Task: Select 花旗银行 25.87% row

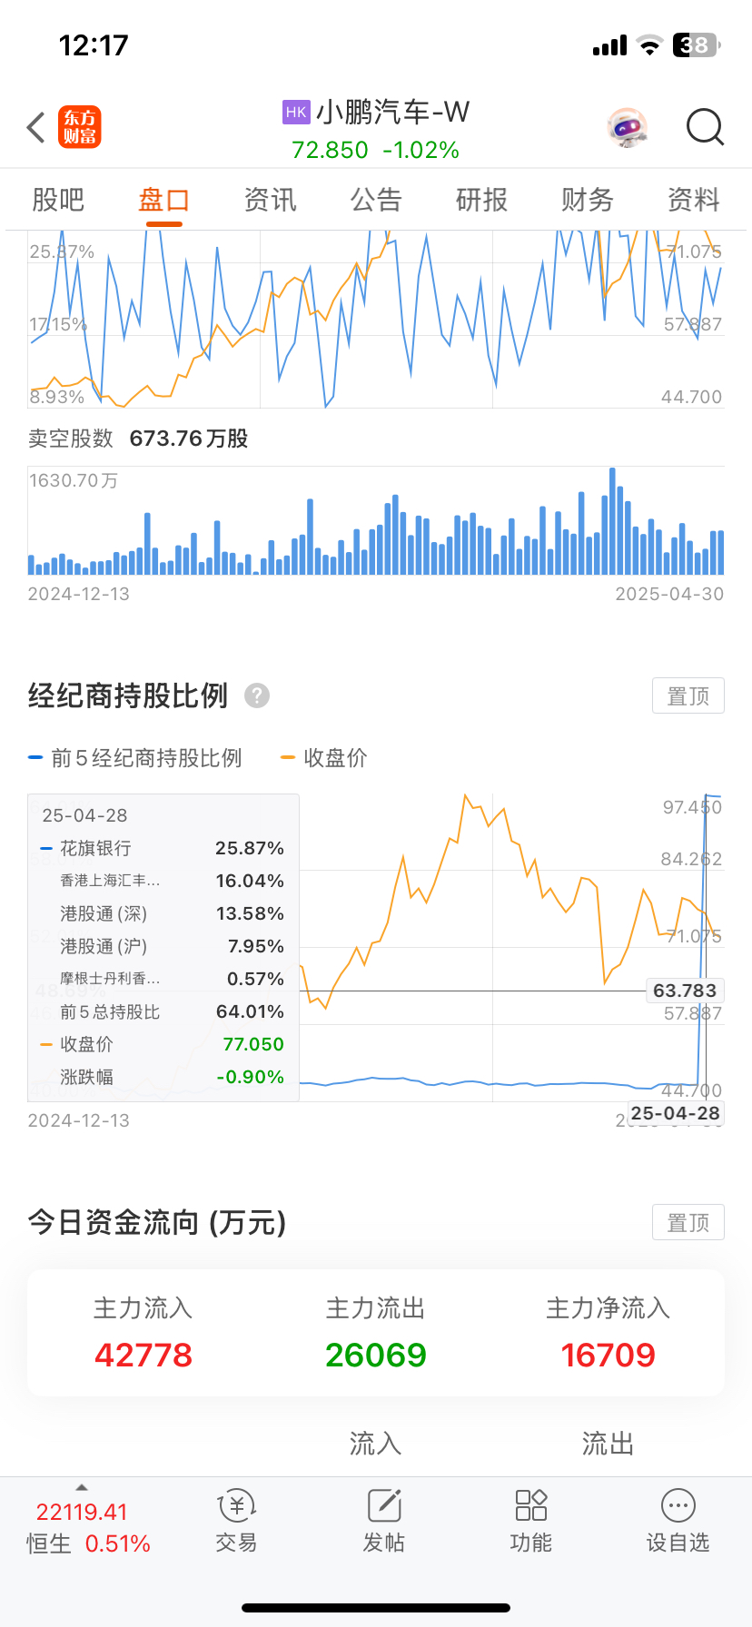Action: coord(163,848)
